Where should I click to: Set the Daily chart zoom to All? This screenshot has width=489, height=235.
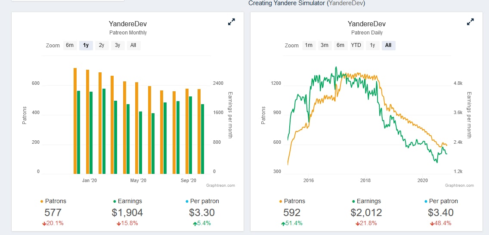tap(388, 45)
